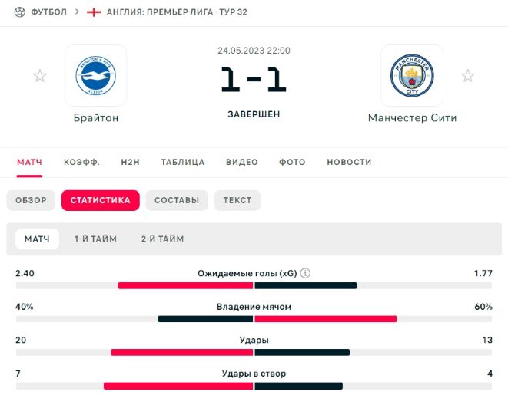The width and height of the screenshot is (508, 395).
Task: Toggle favorite star for Манчестер Сити
Action: point(467,75)
